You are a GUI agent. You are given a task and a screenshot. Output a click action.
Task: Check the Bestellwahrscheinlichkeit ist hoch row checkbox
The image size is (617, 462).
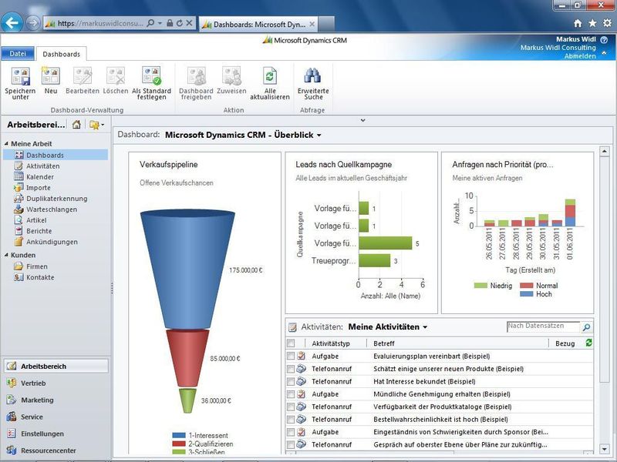click(x=291, y=419)
